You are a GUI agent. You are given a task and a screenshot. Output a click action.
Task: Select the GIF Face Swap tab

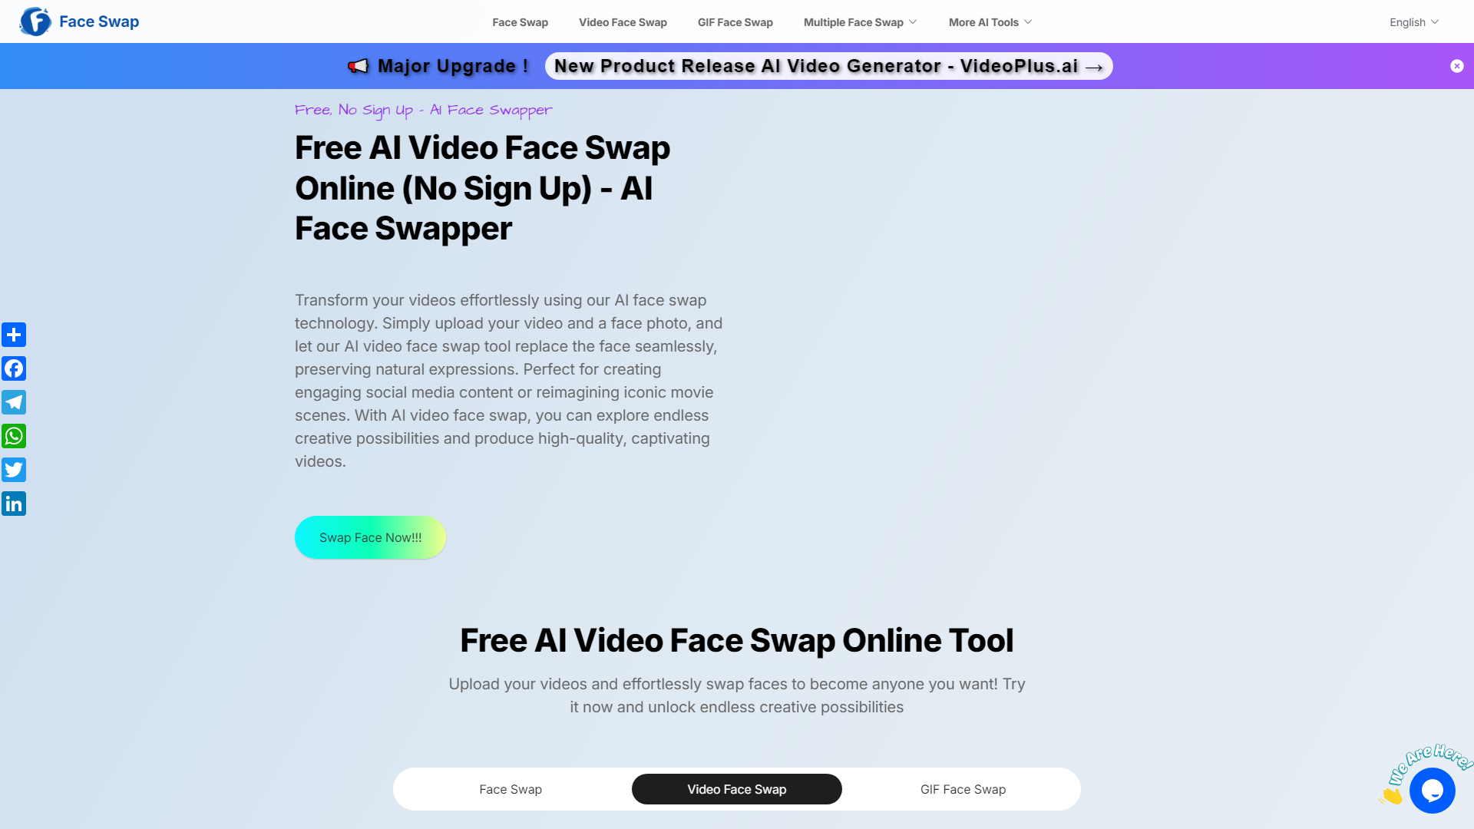963,788
